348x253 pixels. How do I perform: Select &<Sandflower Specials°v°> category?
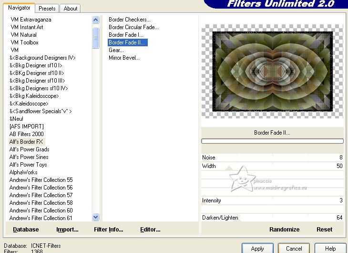tap(41, 111)
